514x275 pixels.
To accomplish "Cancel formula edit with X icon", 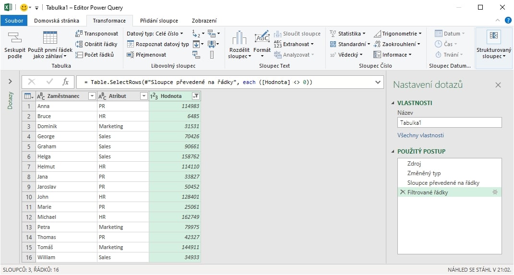I will click(x=32, y=82).
